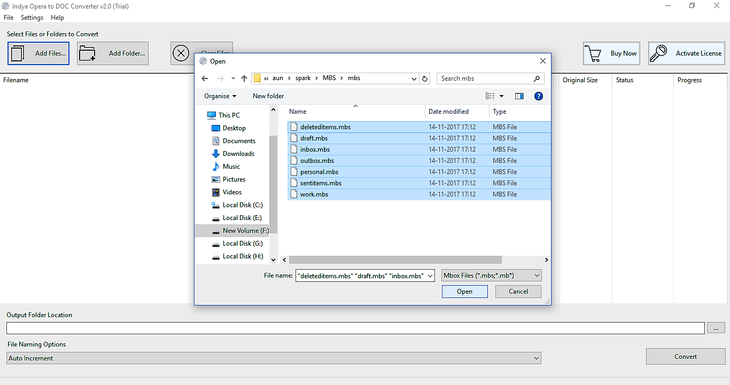
Task: Click the Convert button
Action: [686, 357]
